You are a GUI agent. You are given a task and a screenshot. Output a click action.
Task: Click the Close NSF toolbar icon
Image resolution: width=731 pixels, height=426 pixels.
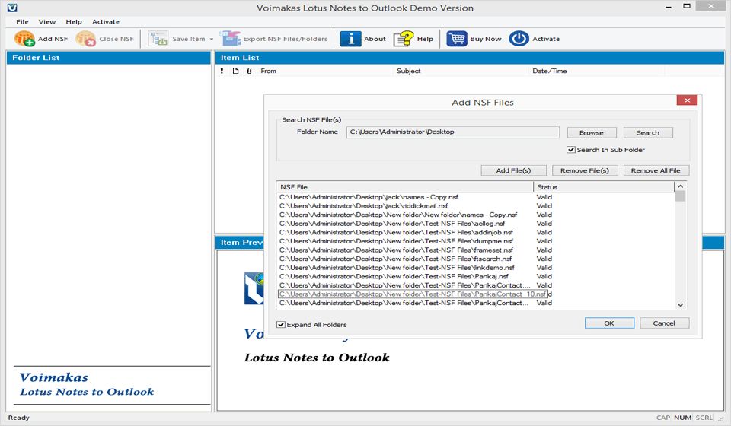point(86,39)
